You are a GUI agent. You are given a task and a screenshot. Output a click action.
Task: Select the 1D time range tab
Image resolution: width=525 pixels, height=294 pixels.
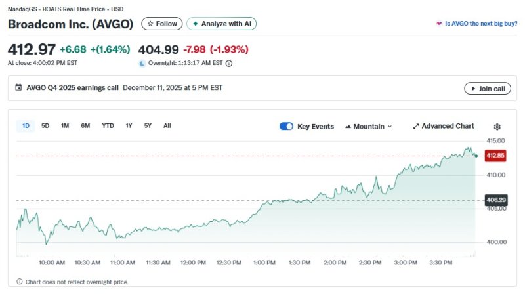pyautogui.click(x=26, y=125)
